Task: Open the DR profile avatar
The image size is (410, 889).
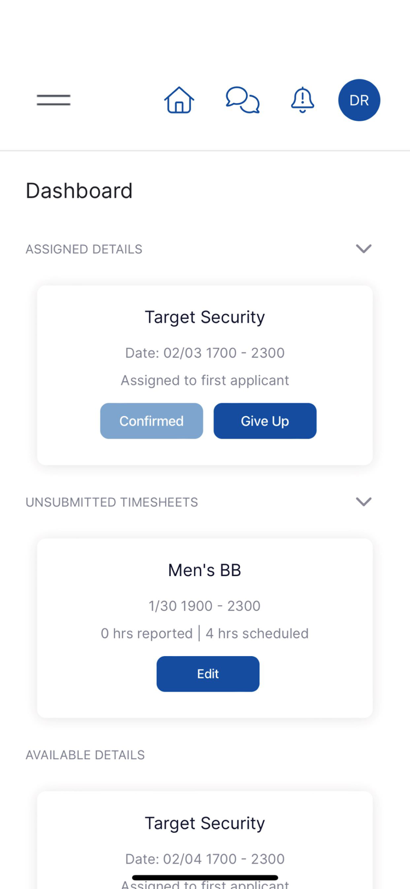Action: tap(359, 100)
